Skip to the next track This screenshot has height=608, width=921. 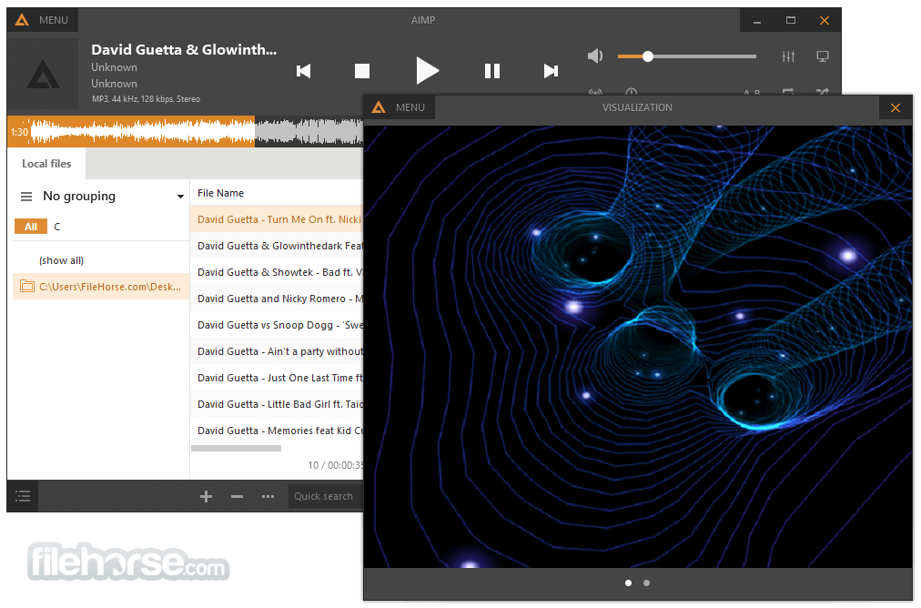[x=551, y=72]
